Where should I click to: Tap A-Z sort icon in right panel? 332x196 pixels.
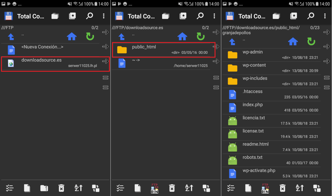pyautogui.click(x=300, y=188)
